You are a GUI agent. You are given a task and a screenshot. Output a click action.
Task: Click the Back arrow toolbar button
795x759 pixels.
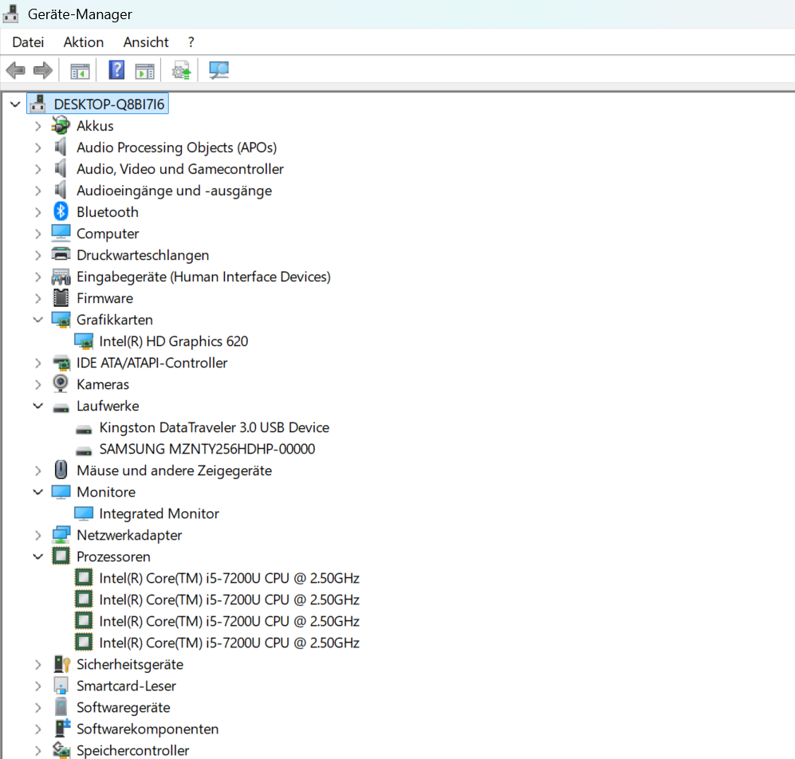click(x=16, y=70)
